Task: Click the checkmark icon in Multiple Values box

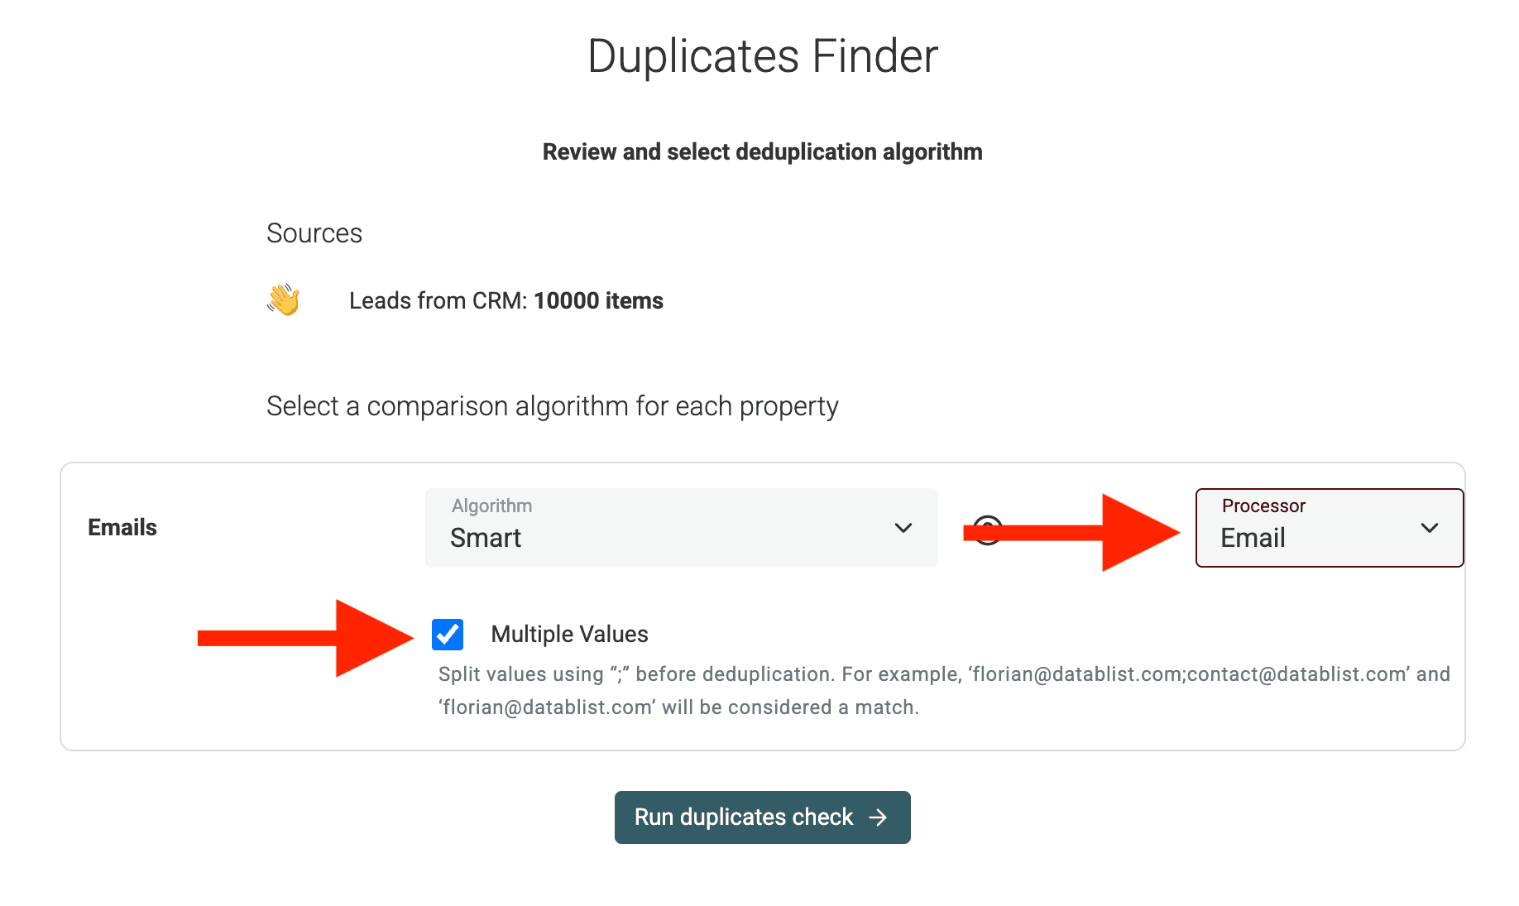Action: point(449,634)
